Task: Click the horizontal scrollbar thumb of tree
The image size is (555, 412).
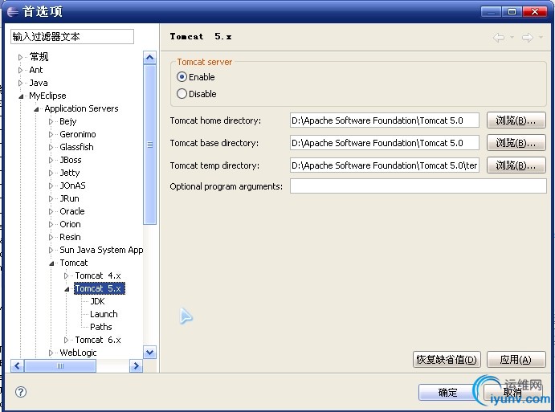Action: (x=60, y=365)
